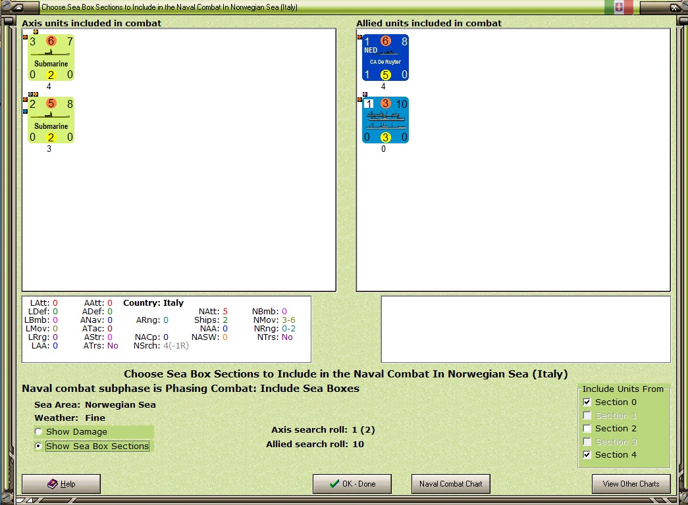The width and height of the screenshot is (688, 505).
Task: Uncheck the Section 4 checkbox
Action: pos(587,454)
